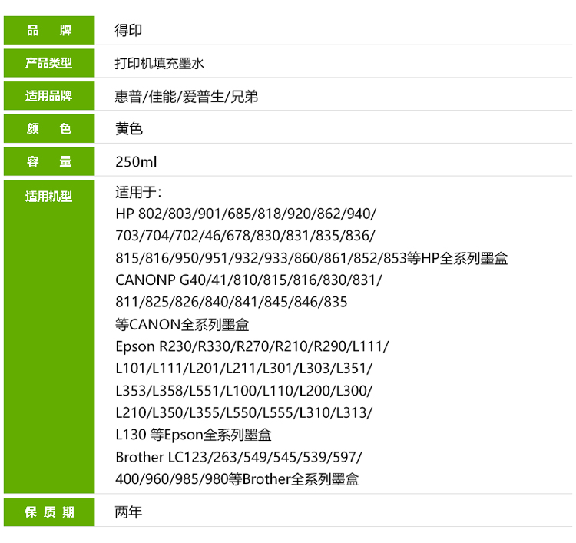Click the L130 等Epson全系列墨盒 line
This screenshot has height=543, width=576.
194,435
